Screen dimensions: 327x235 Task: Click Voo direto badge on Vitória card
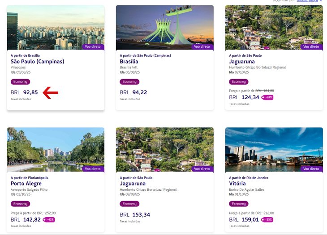tap(311, 169)
